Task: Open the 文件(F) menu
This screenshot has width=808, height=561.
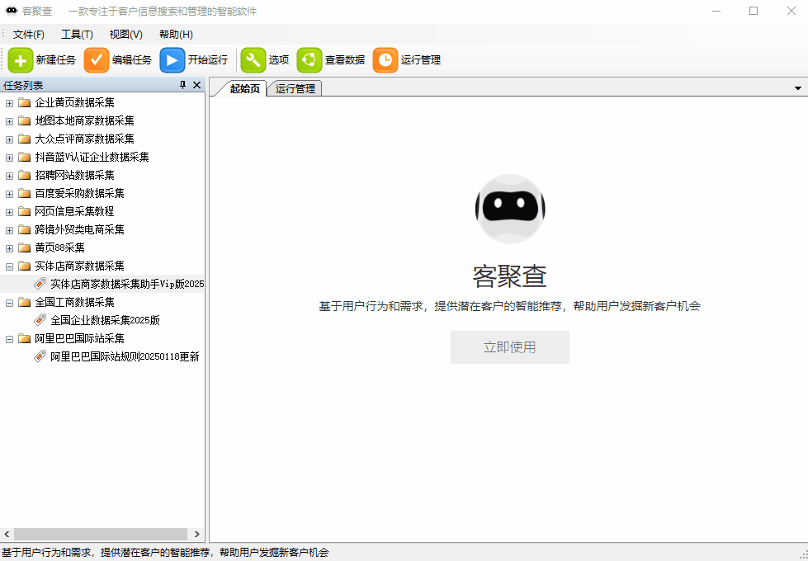Action: [29, 35]
